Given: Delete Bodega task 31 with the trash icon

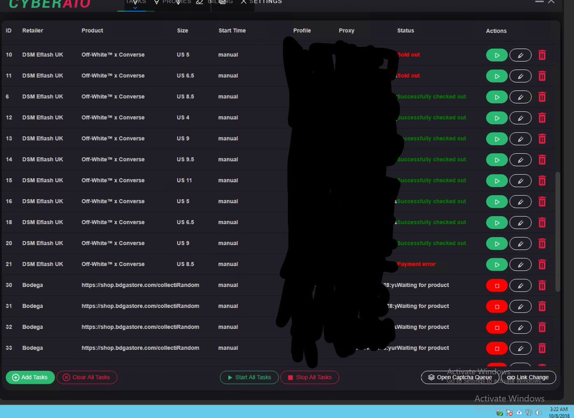Looking at the screenshot, I should (x=542, y=307).
